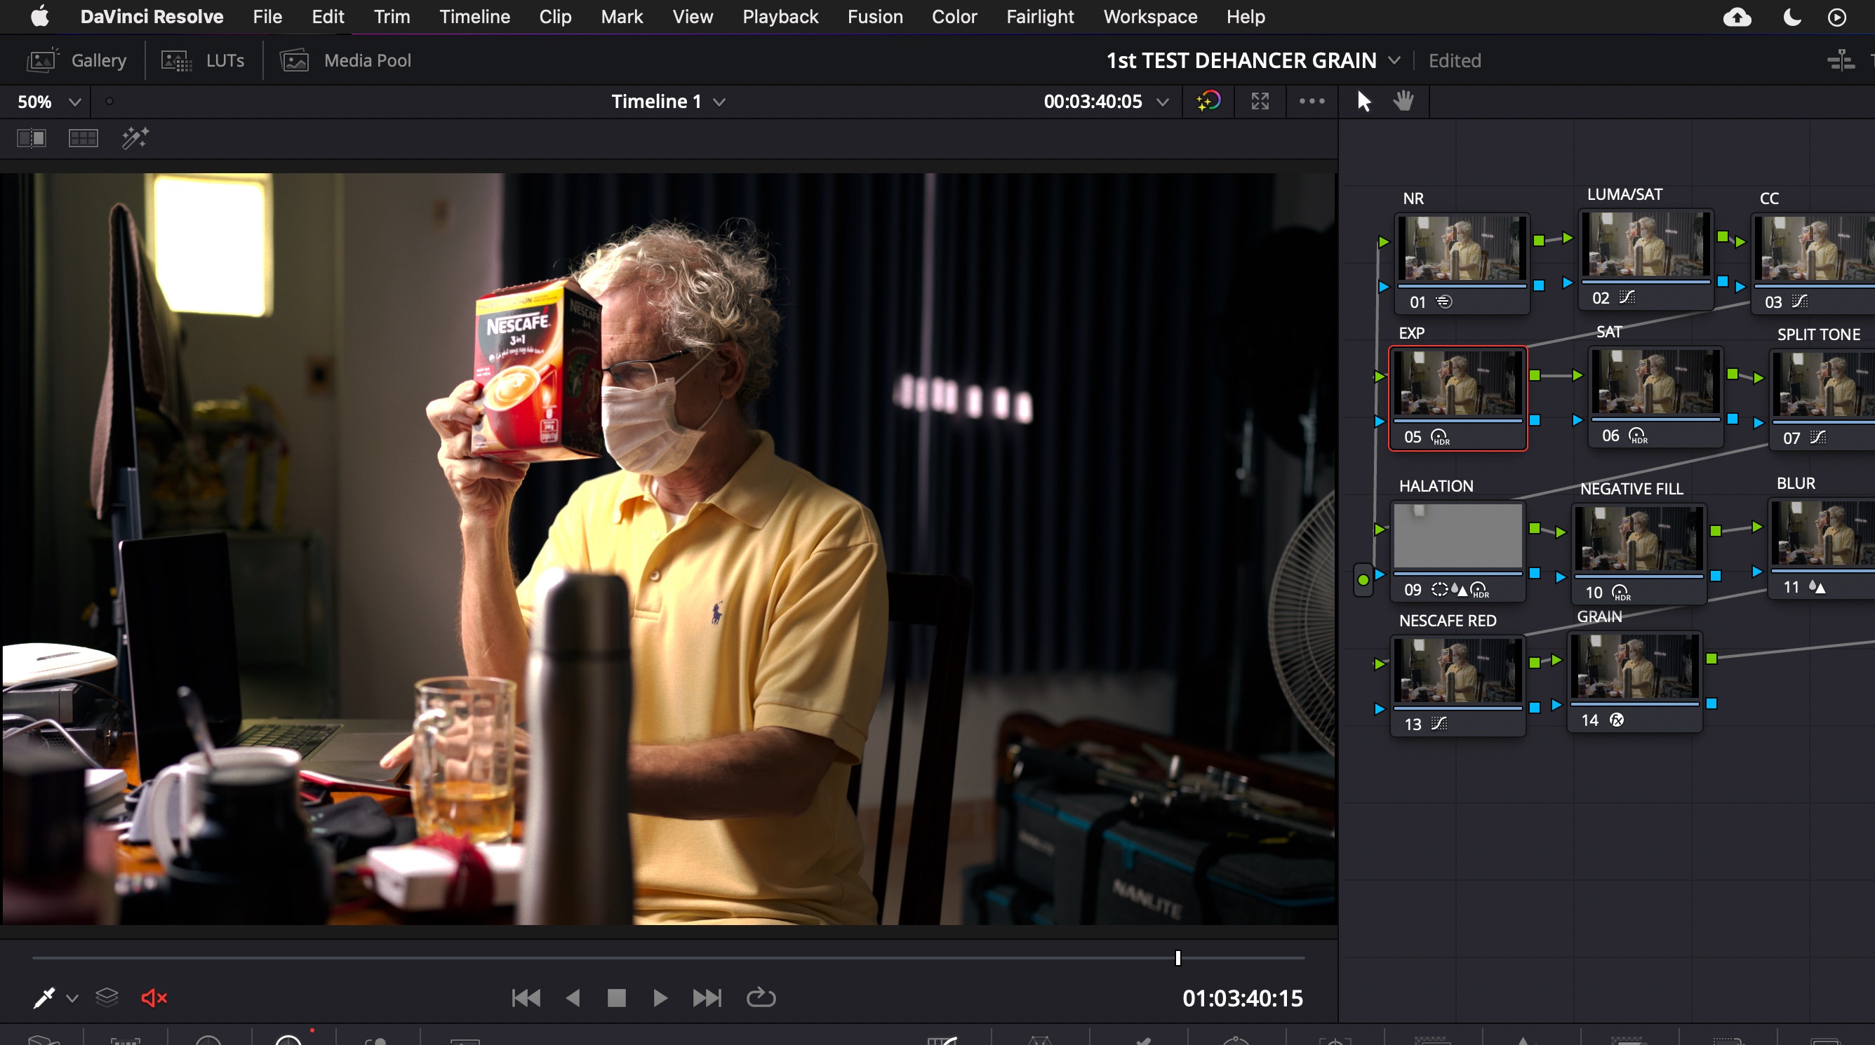Click the curves icon on node 07

click(1818, 438)
